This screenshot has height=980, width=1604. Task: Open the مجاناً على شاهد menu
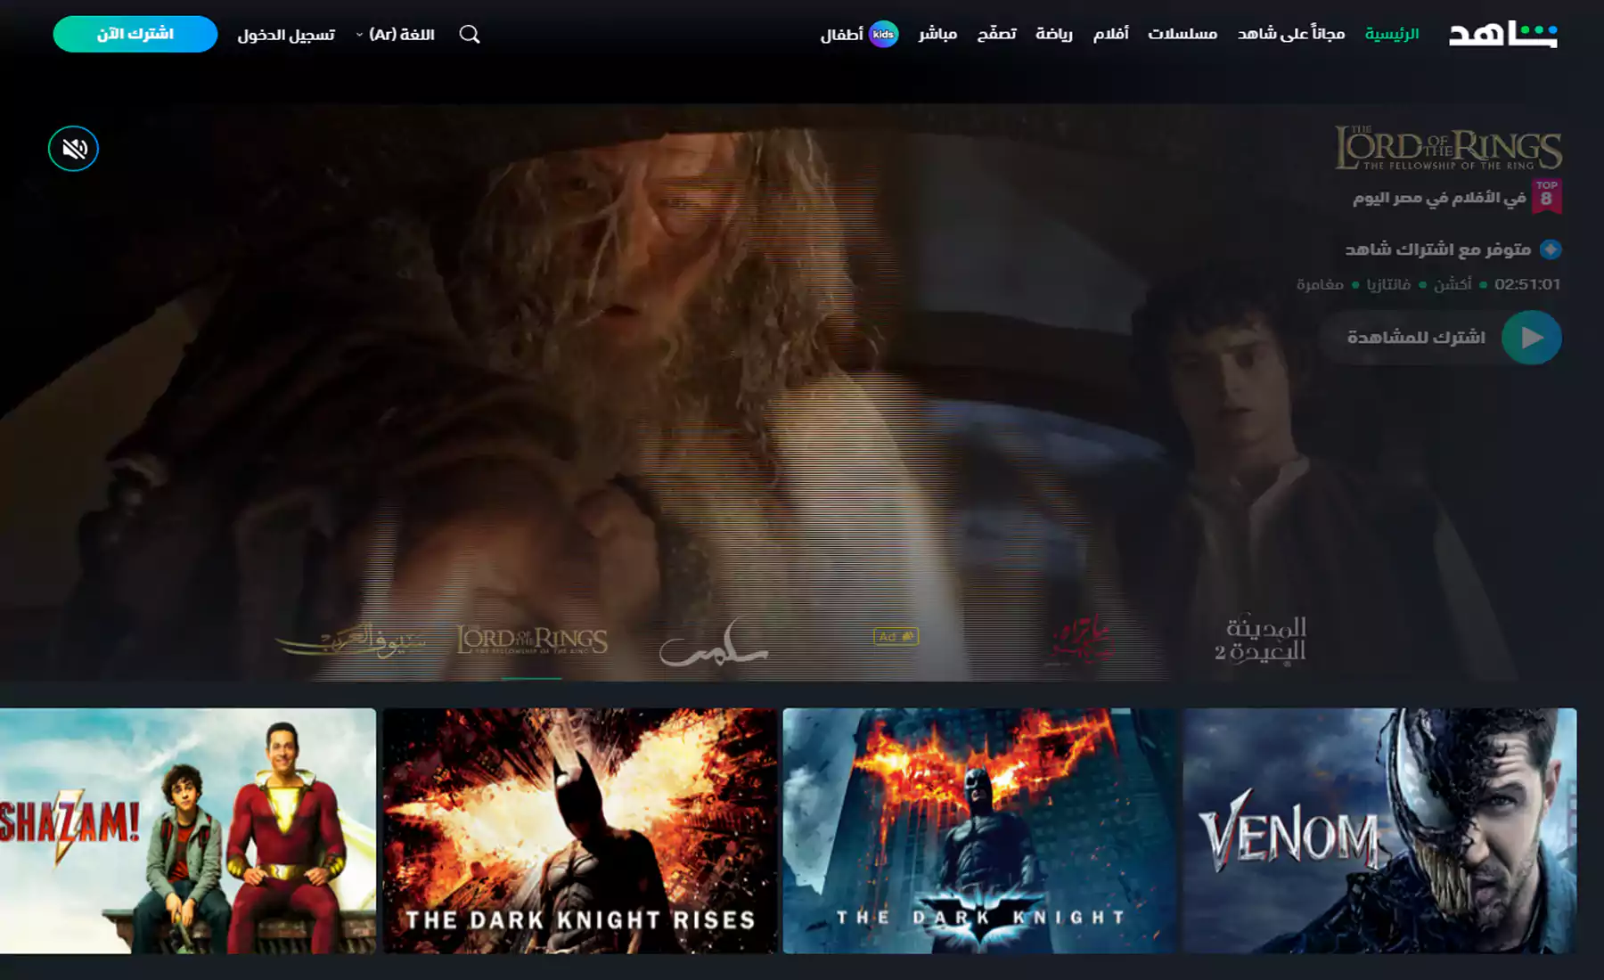pos(1290,34)
